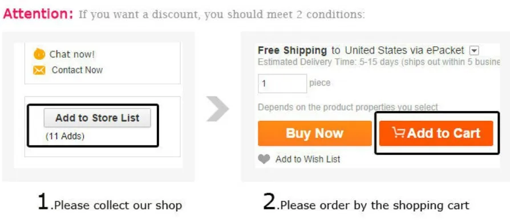This screenshot has height=224, width=510.
Task: Click the Buy Now button
Action: tap(314, 133)
